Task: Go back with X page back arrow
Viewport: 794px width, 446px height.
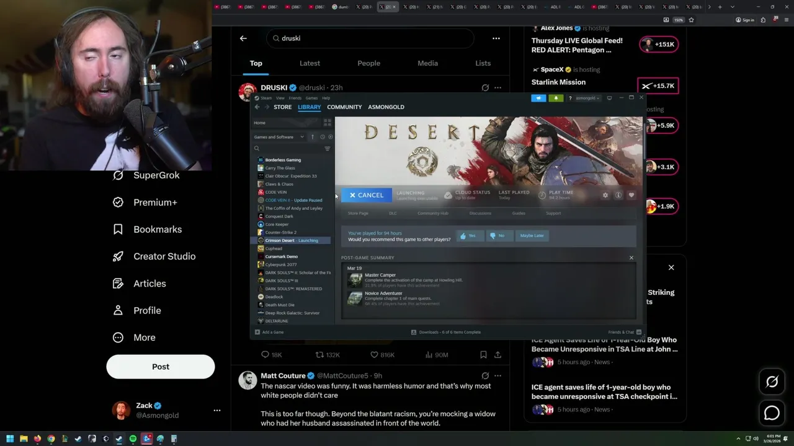Action: tap(243, 38)
